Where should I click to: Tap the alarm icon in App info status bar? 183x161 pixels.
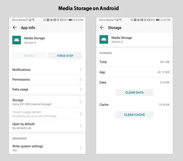pyautogui.click(x=58, y=20)
